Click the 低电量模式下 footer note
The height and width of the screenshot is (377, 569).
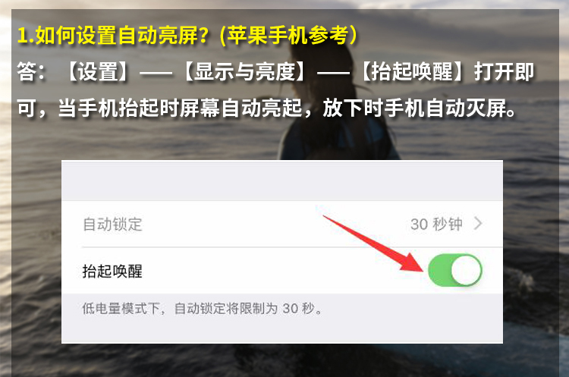pos(202,309)
